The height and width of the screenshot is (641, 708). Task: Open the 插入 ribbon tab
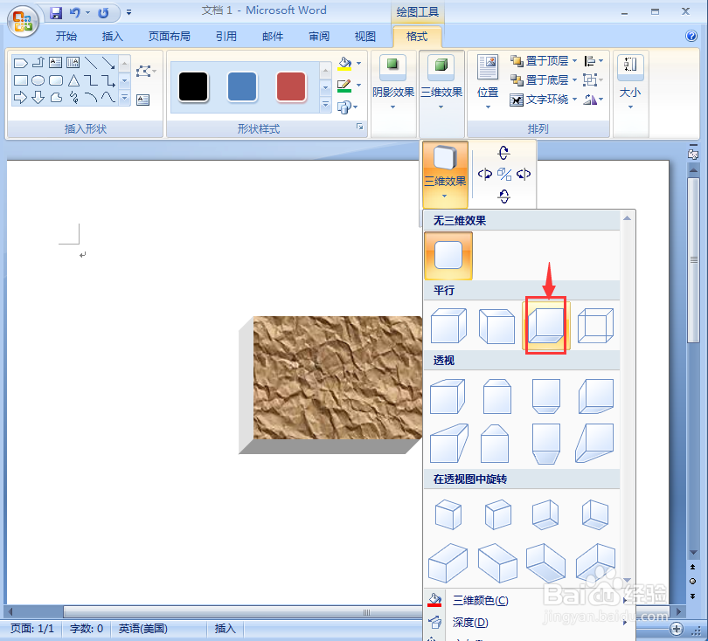click(x=112, y=36)
